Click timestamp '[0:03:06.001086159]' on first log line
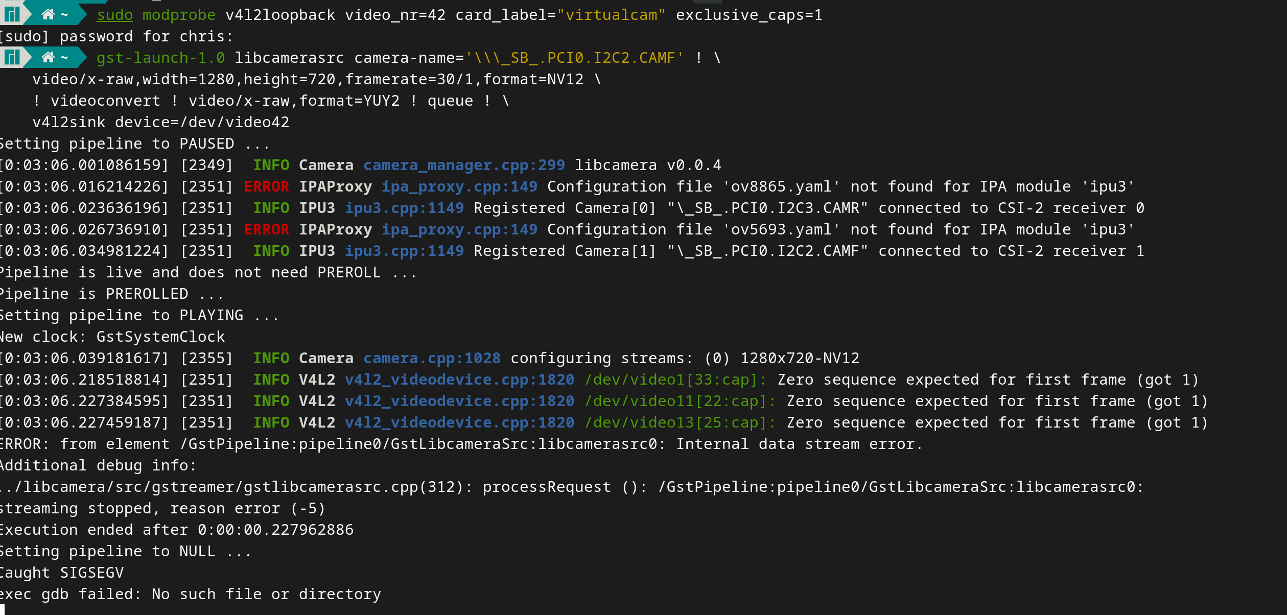Screen dimensions: 1287x615 coord(84,165)
